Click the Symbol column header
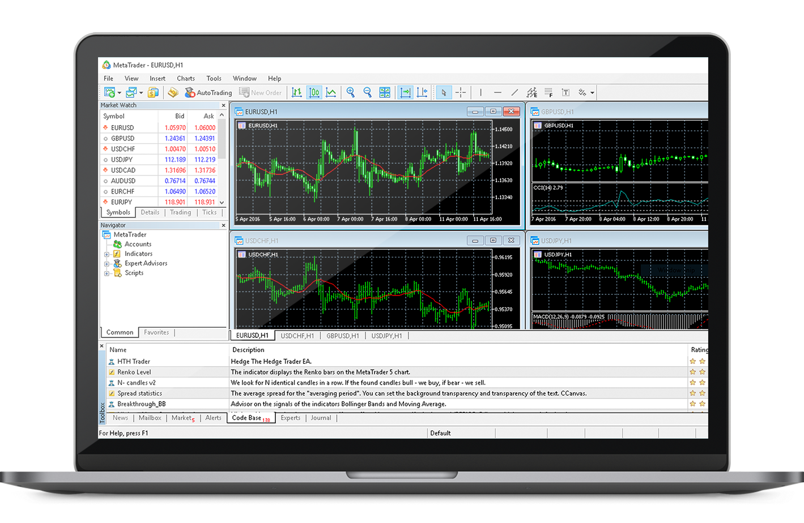Image resolution: width=804 pixels, height=523 pixels. tap(114, 116)
